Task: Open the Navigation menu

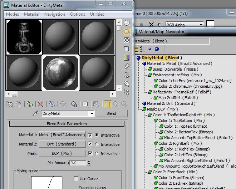Action: click(x=55, y=14)
